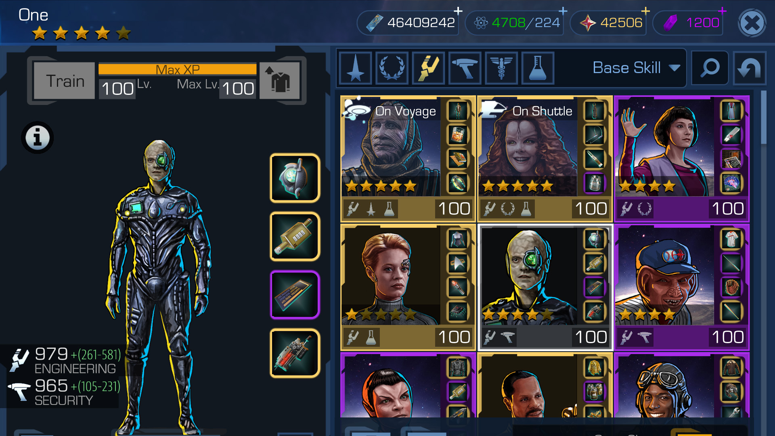
Task: Toggle the Command skill filter icon
Action: 356,68
